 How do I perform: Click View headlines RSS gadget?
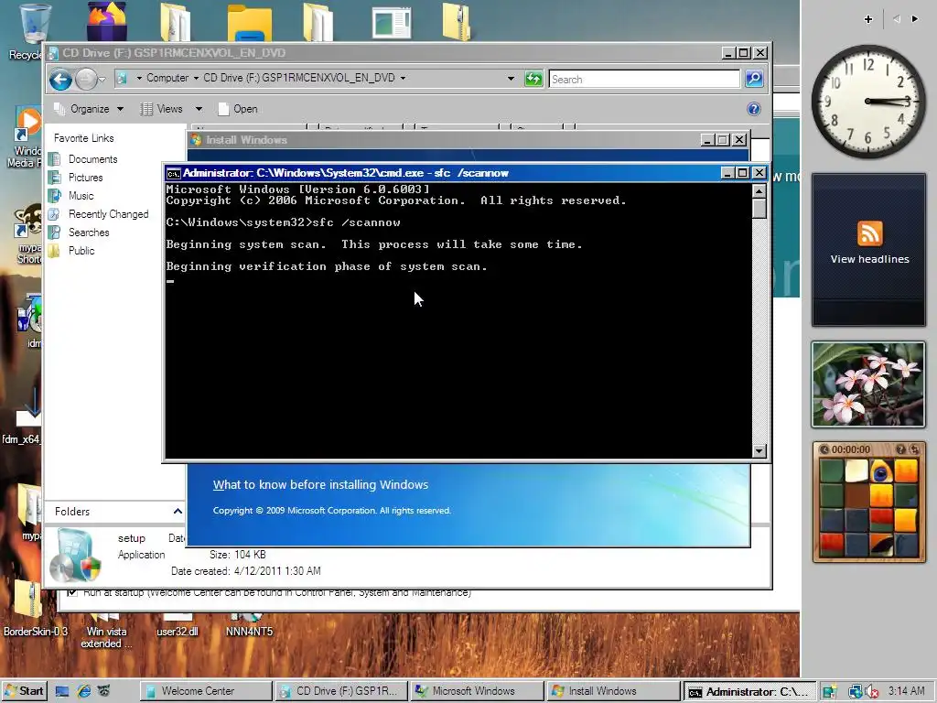(869, 249)
